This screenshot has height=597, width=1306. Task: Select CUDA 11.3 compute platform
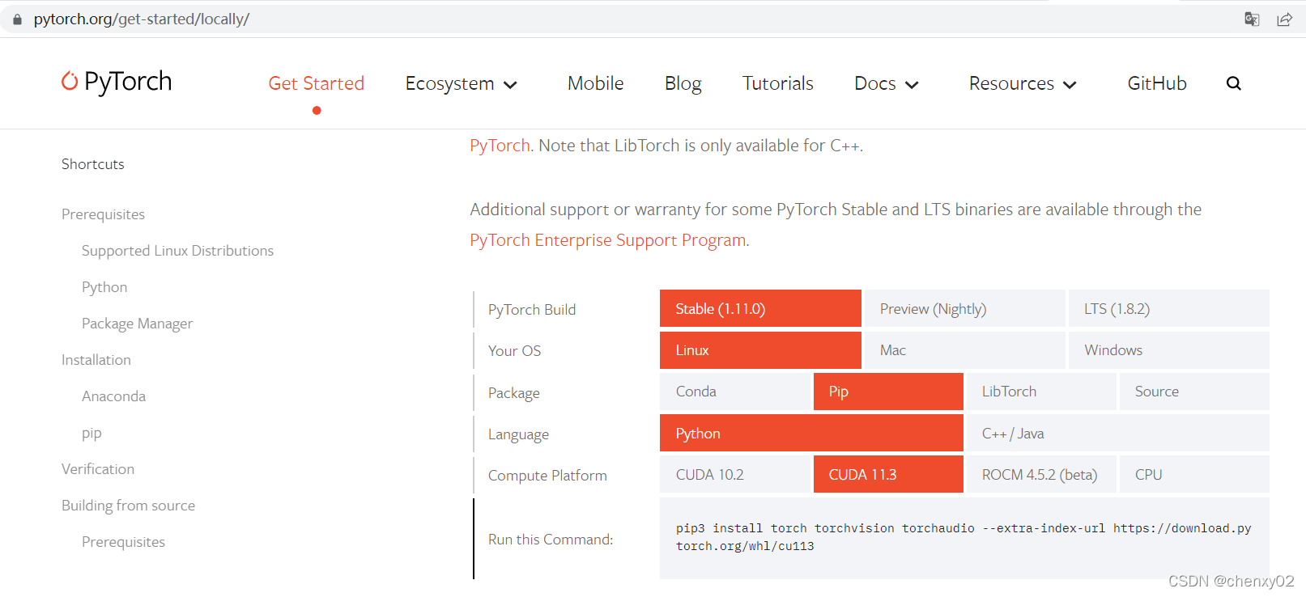pos(888,474)
